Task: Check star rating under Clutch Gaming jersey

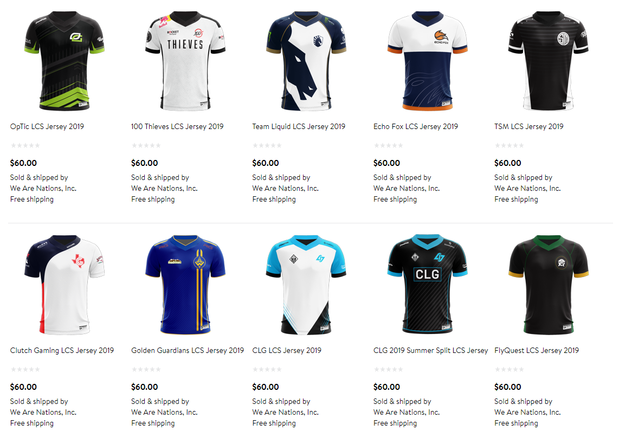Action: [25, 369]
